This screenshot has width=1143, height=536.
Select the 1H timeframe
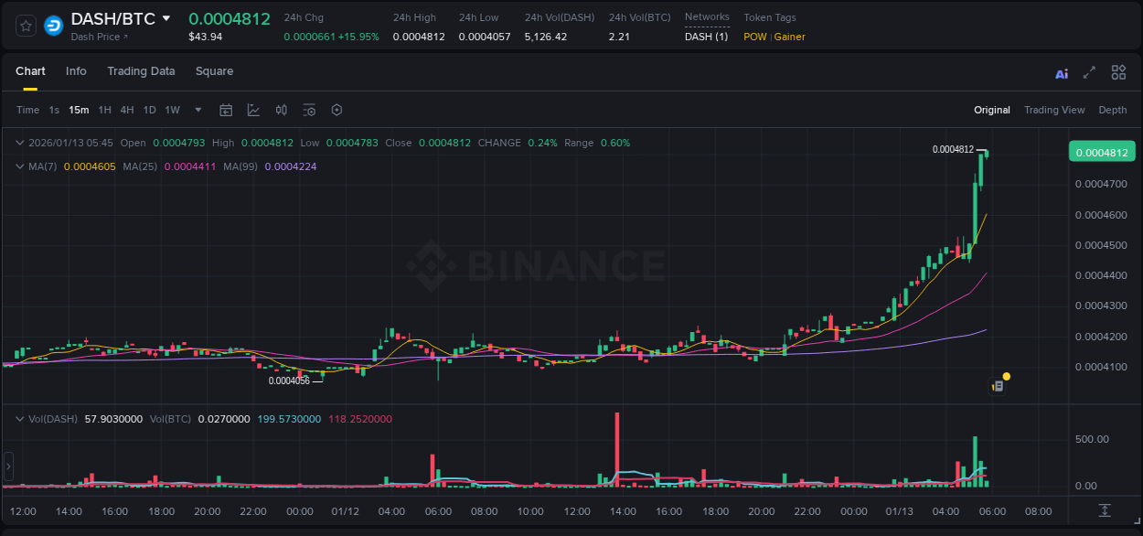point(104,110)
